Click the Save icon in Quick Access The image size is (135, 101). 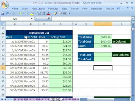[x=3, y=13]
